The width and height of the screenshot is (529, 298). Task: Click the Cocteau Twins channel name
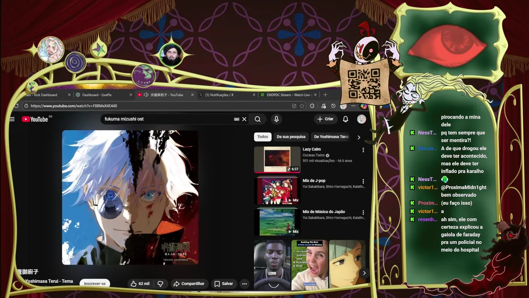pos(314,155)
